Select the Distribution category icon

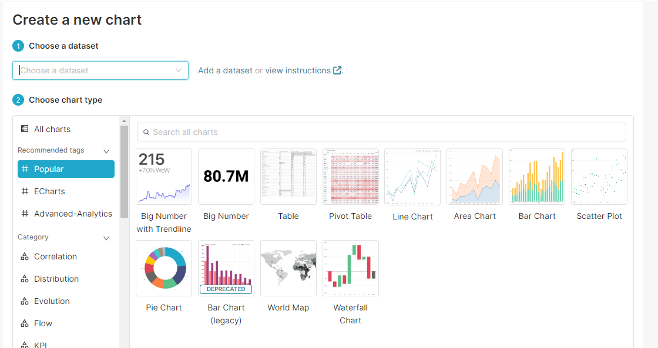tap(24, 279)
